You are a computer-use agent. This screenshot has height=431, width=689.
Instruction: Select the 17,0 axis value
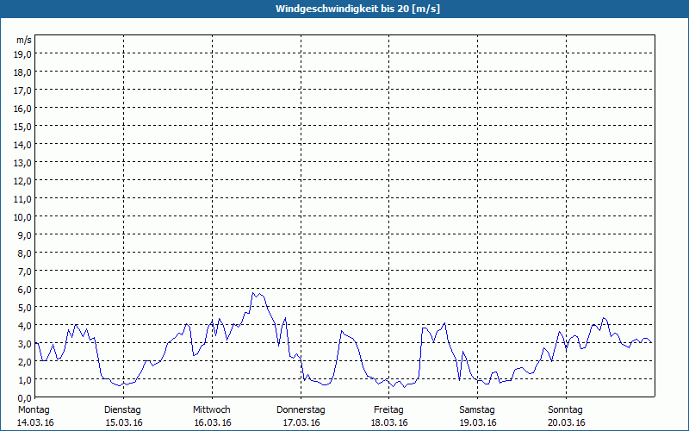click(x=23, y=91)
